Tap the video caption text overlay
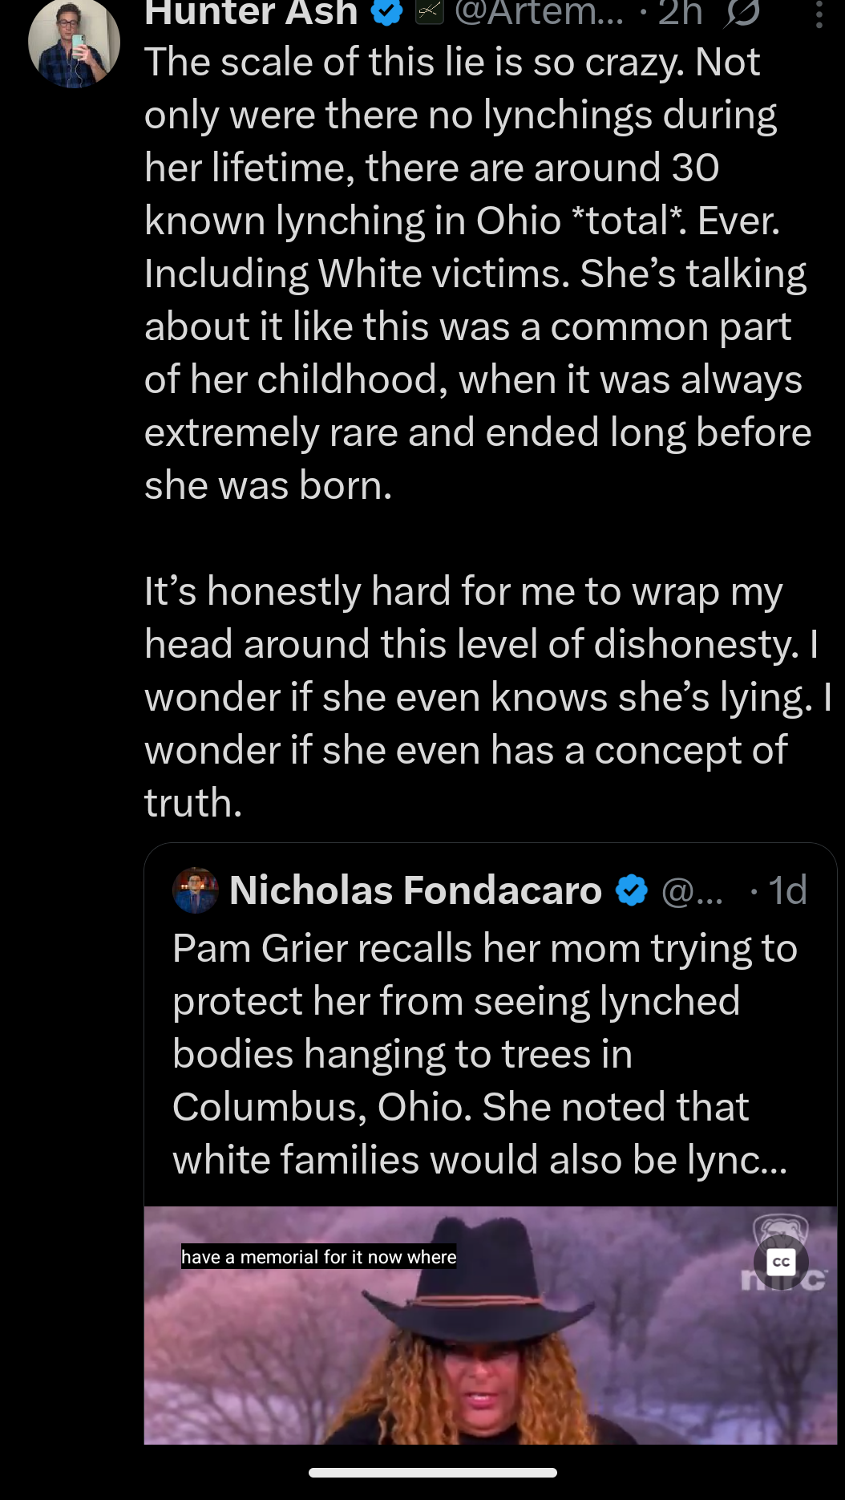 point(318,1257)
